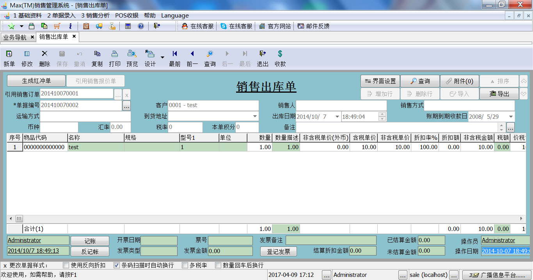Uncheck 条码扫描时自动换行 checkbox
533x280 pixels.
(x=117, y=265)
